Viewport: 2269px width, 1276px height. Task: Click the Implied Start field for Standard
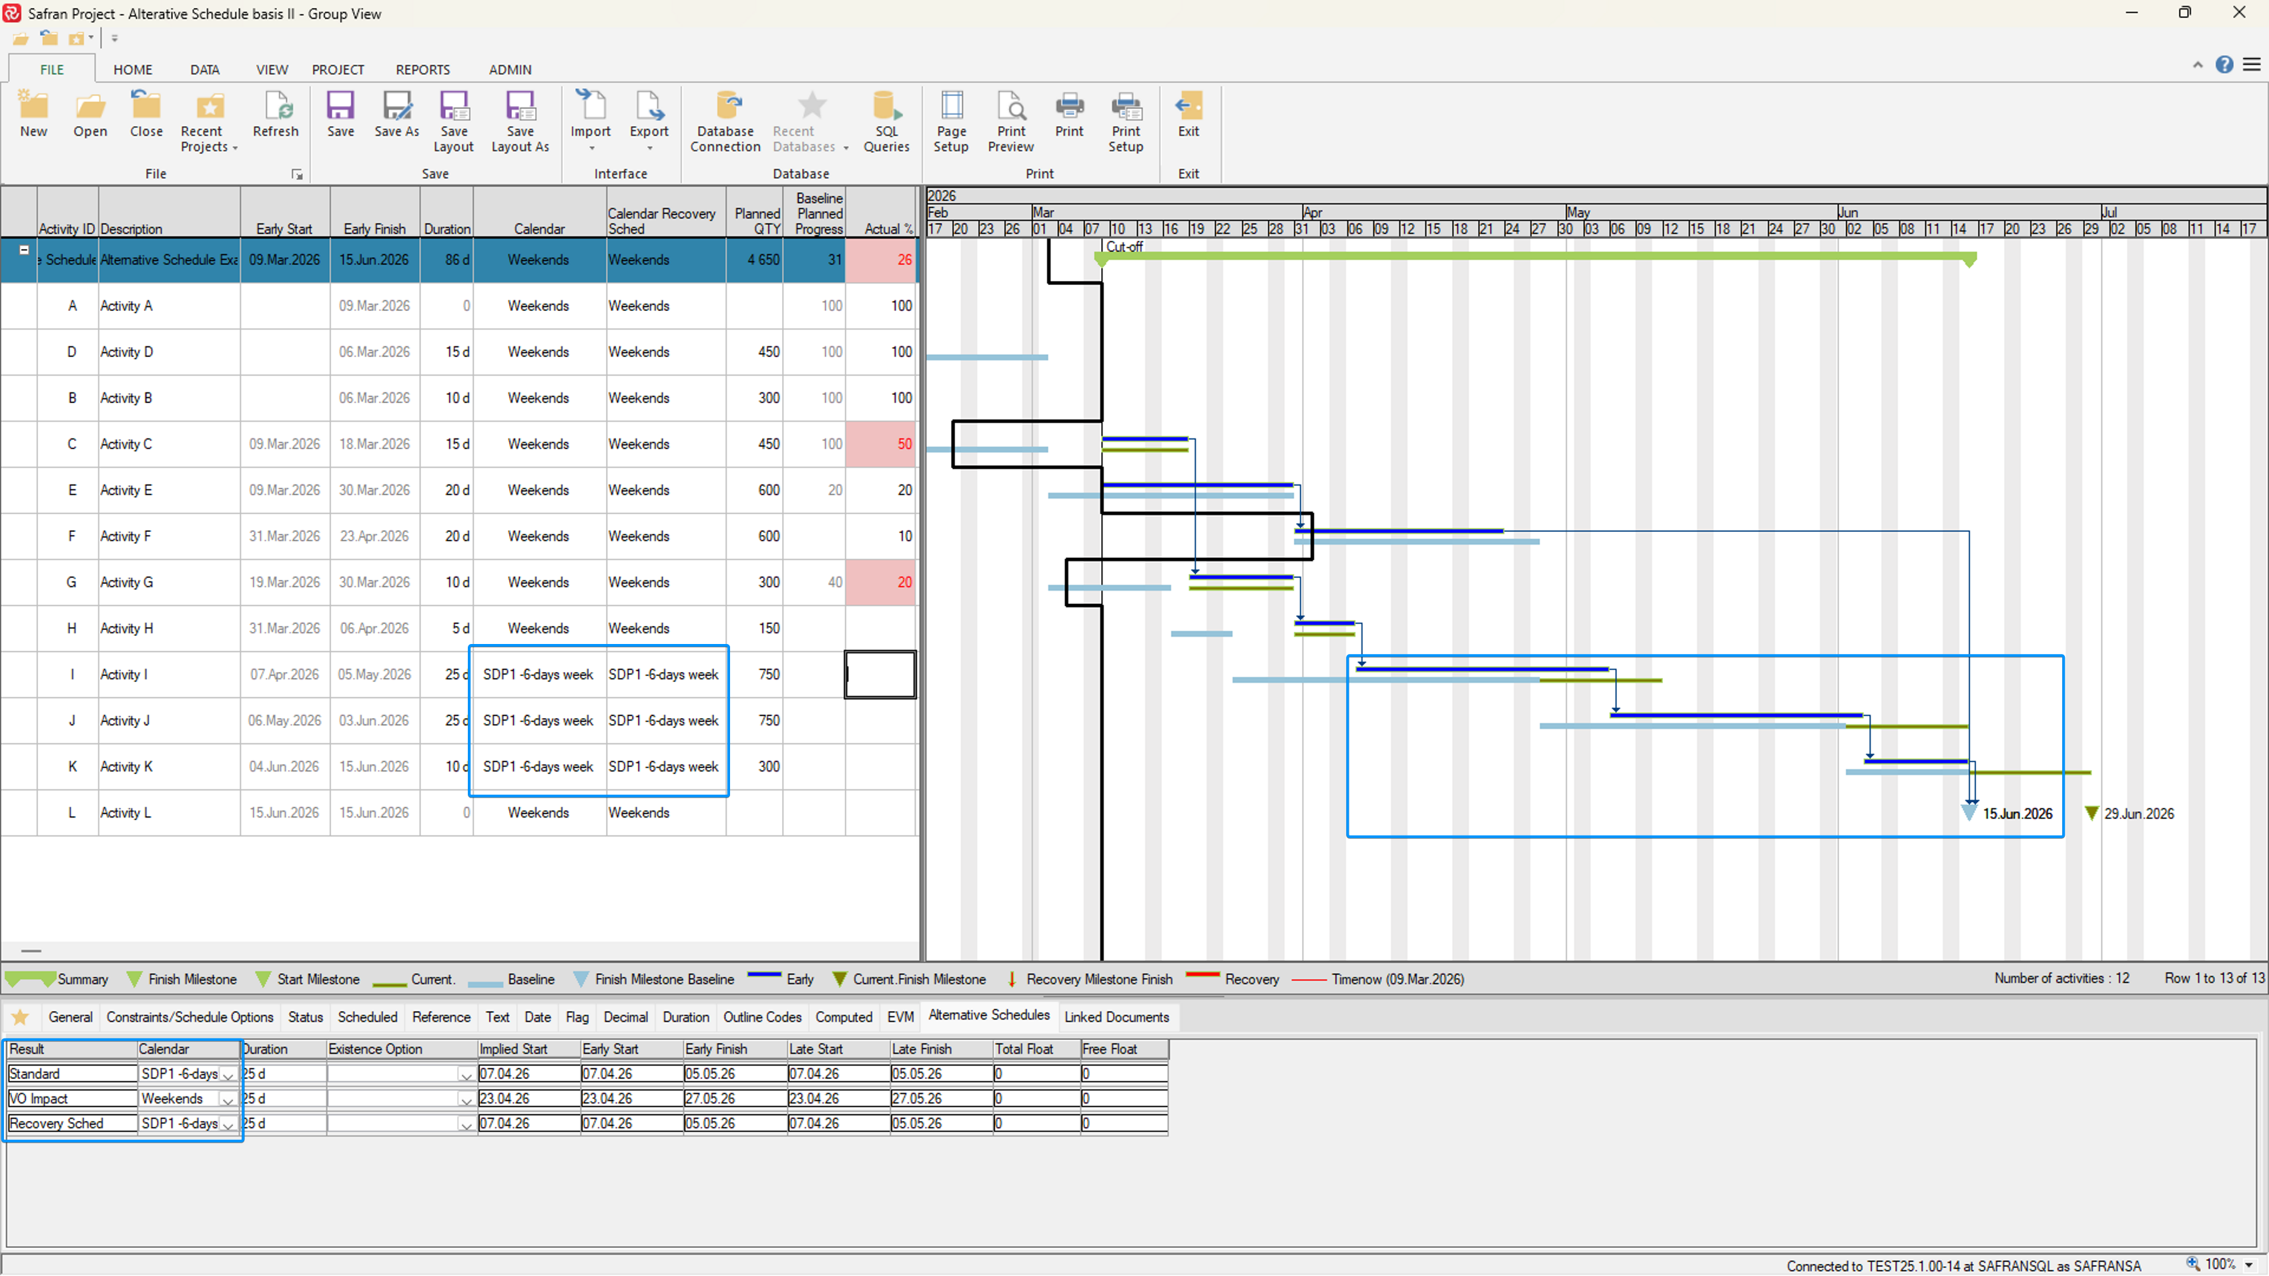(x=528, y=1074)
